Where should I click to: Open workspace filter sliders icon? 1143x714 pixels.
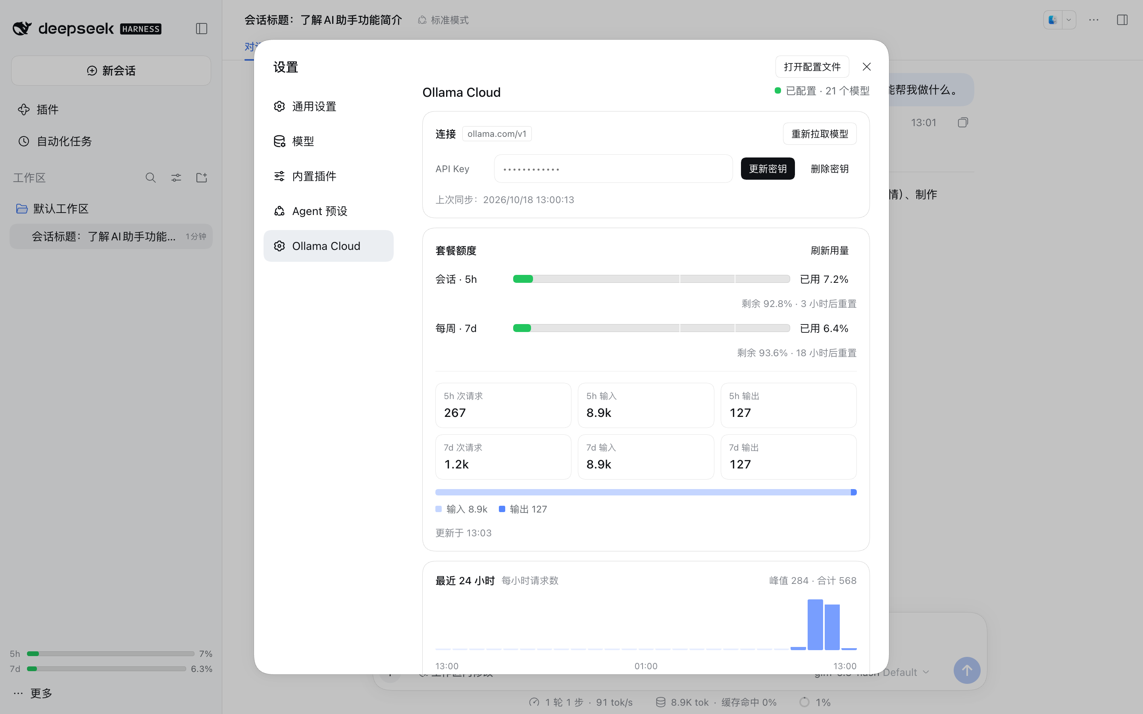[176, 178]
